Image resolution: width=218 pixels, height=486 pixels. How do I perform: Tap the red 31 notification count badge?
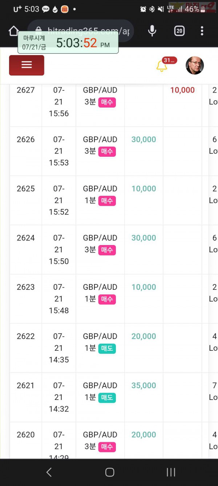(170, 61)
